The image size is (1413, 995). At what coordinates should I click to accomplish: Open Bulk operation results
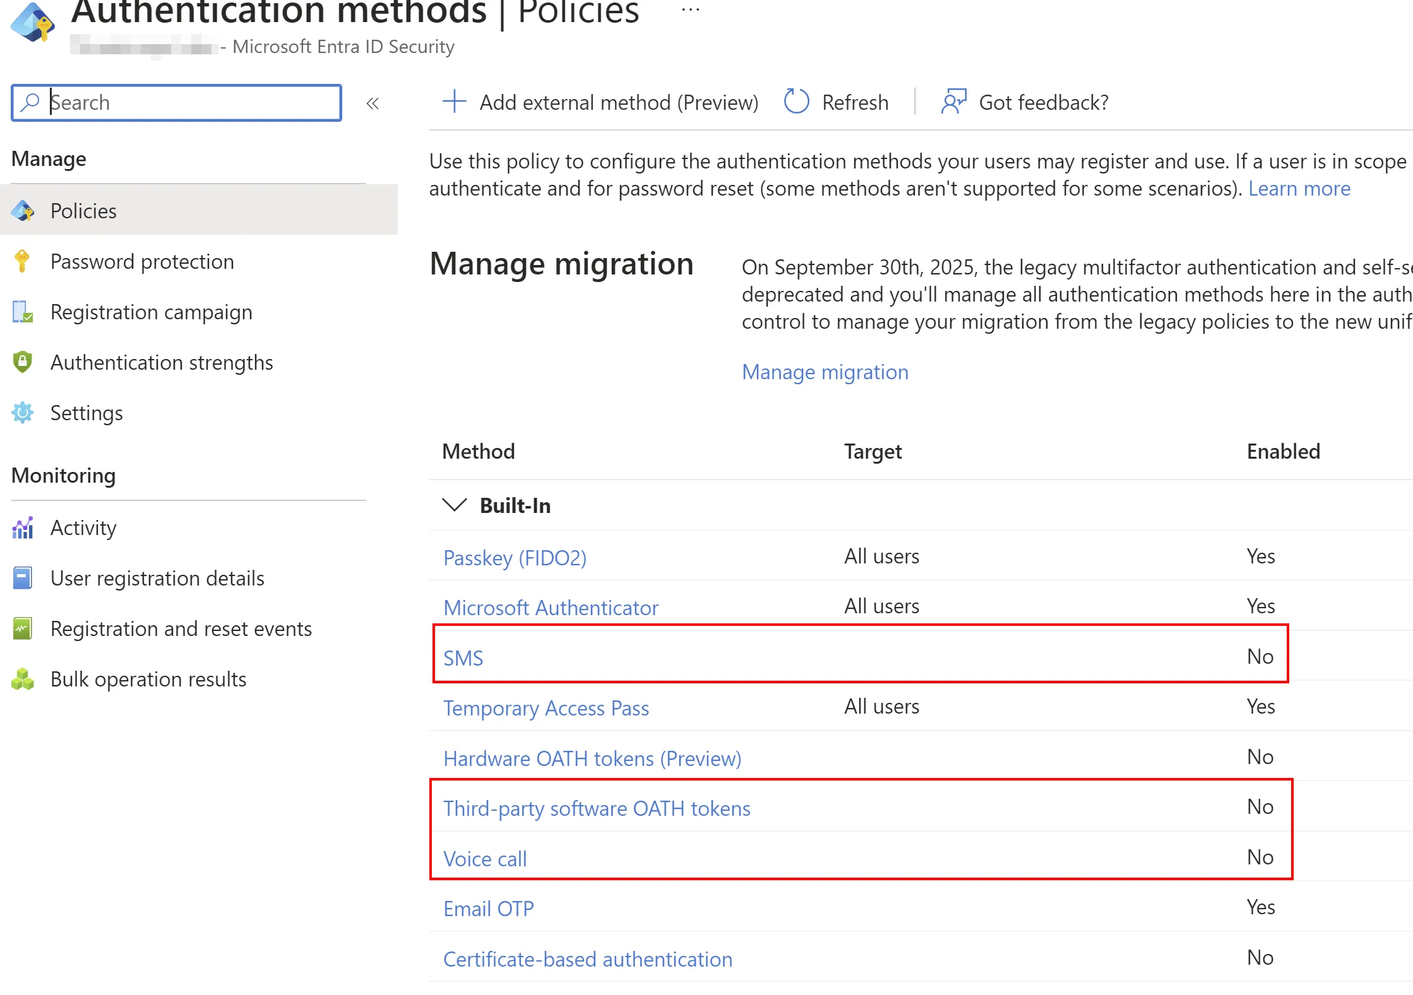point(148,679)
